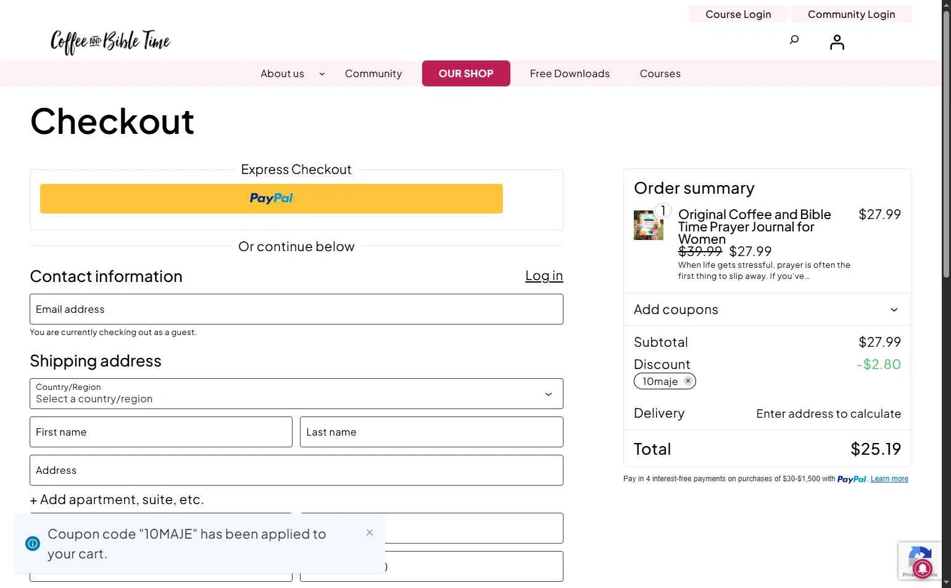Click the Subtotal $27.99 value

pos(879,342)
